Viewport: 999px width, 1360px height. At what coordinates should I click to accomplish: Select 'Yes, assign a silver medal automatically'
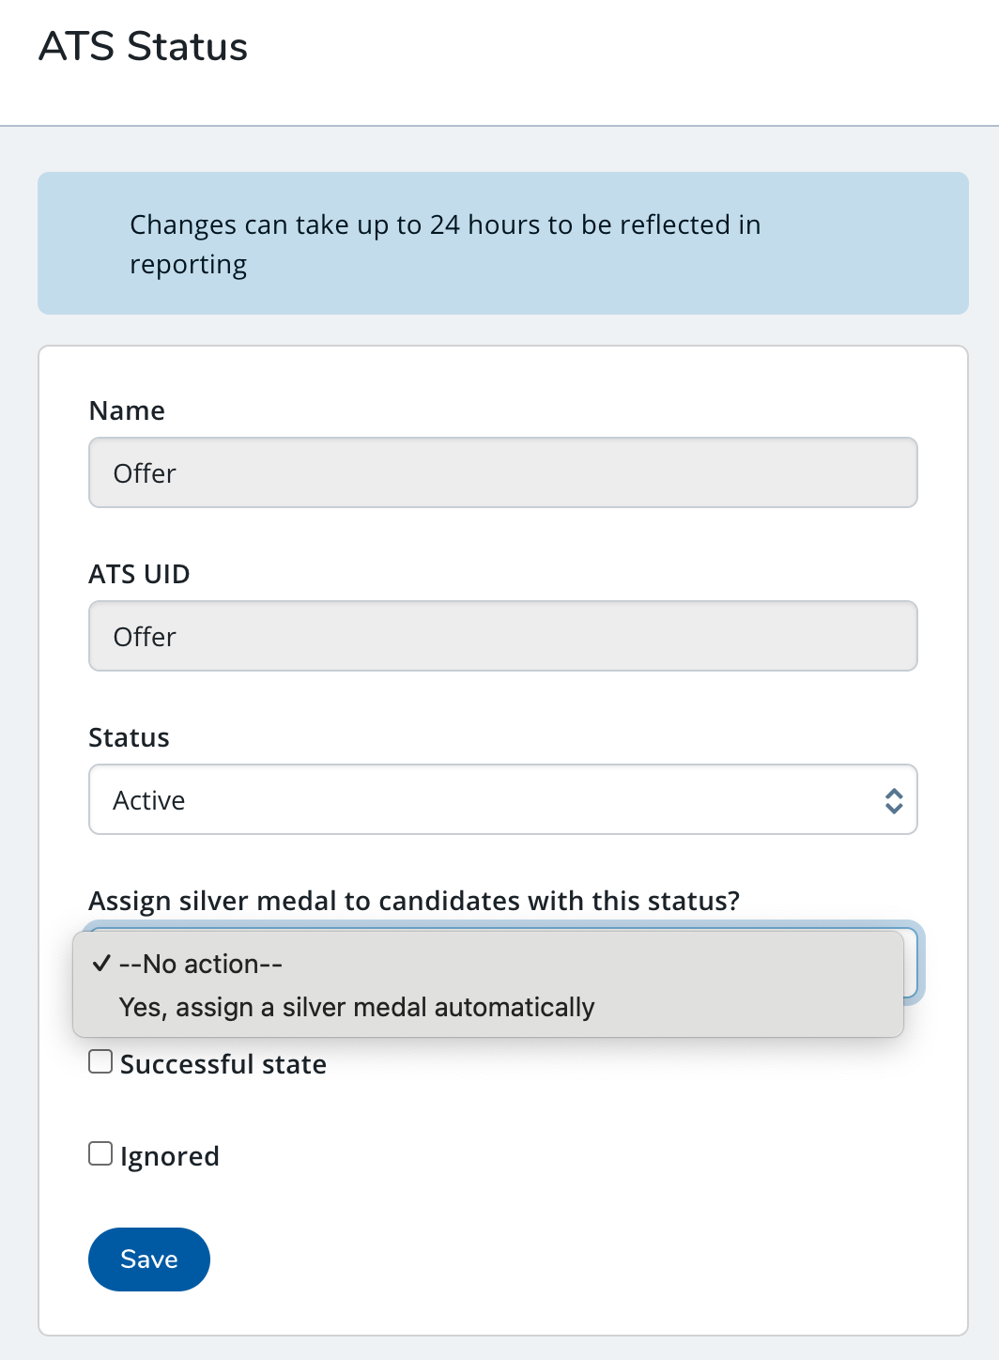(x=357, y=1008)
